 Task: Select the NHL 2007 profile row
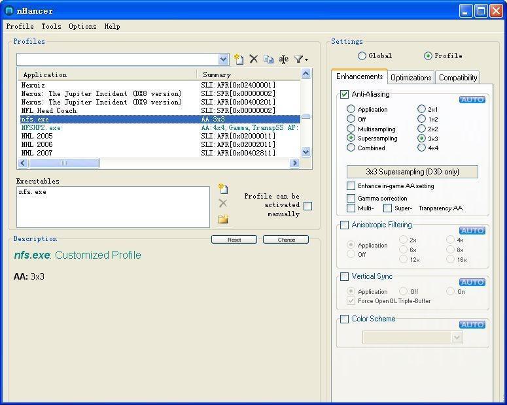[x=160, y=153]
